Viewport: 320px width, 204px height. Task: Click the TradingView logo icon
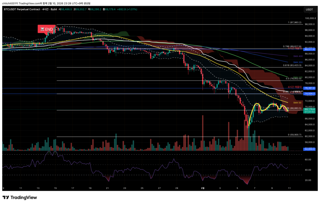pos(6,197)
